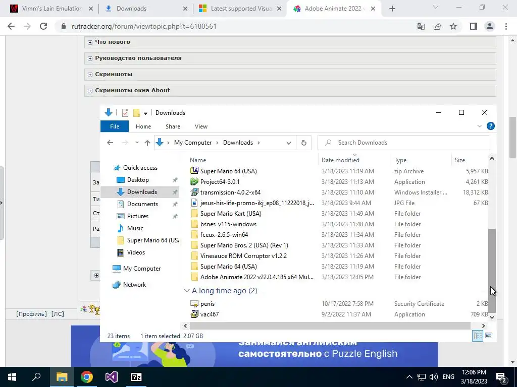Image resolution: width=517 pixels, height=387 pixels.
Task: Select bsnes_v115-windows folder
Action: click(x=228, y=224)
